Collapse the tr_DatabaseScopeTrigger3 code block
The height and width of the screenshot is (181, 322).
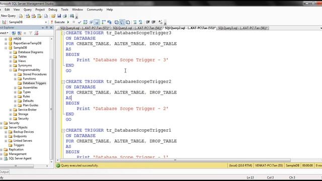tap(63, 33)
